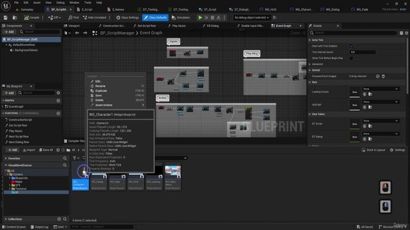Navigate back in graph history
The height and width of the screenshot is (230, 410).
click(77, 33)
